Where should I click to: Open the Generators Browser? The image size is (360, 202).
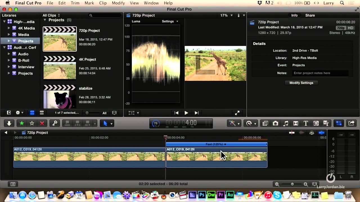click(316, 123)
